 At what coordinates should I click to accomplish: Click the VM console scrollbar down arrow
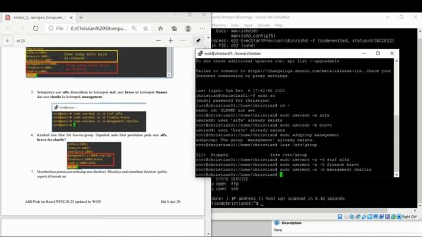pyautogui.click(x=420, y=205)
